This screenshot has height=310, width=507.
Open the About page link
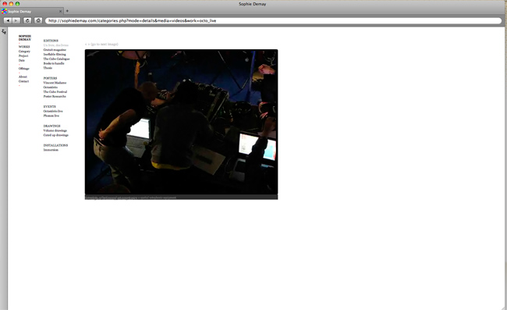click(x=23, y=77)
